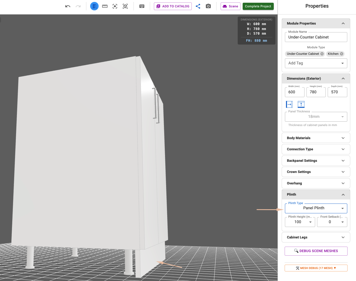Click the D: 570 mm dimension readout

pyautogui.click(x=257, y=34)
